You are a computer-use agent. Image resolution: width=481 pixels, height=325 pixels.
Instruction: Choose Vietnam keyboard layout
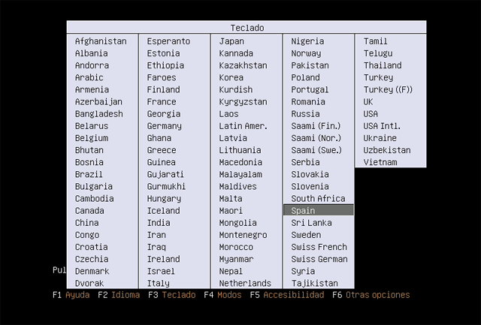click(x=380, y=162)
